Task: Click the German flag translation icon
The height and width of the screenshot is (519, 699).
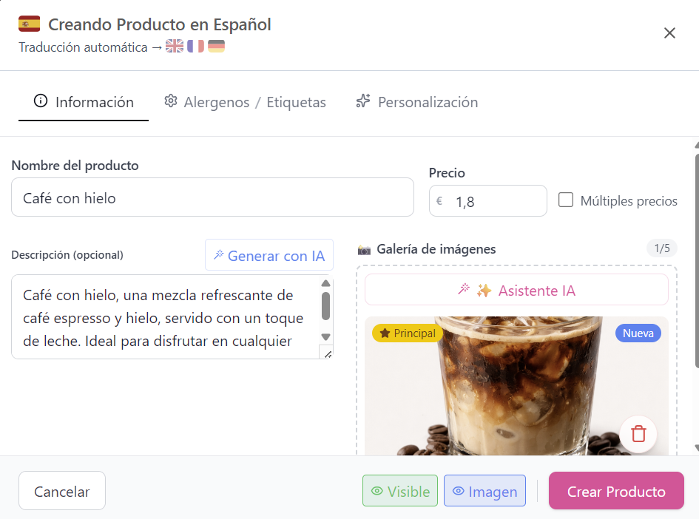Action: (x=216, y=46)
